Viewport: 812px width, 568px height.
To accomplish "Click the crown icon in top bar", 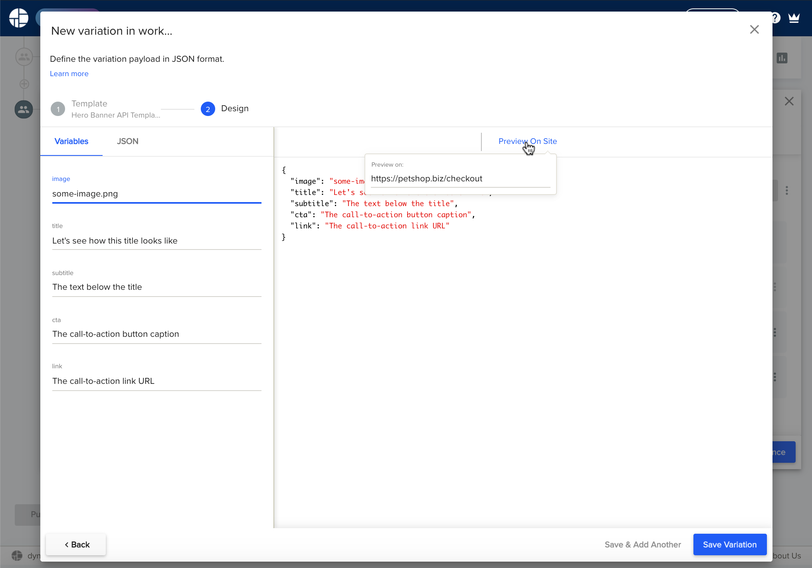I will coord(794,18).
